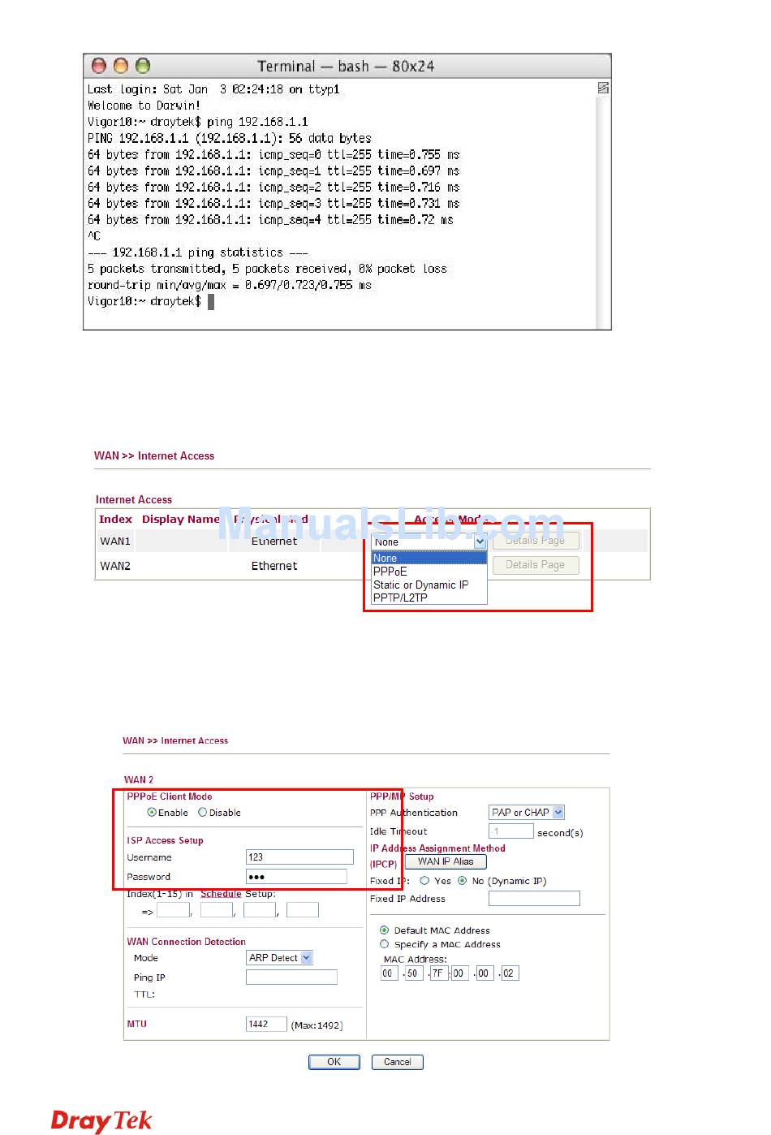
Task: Click the OK button
Action: point(334,1062)
